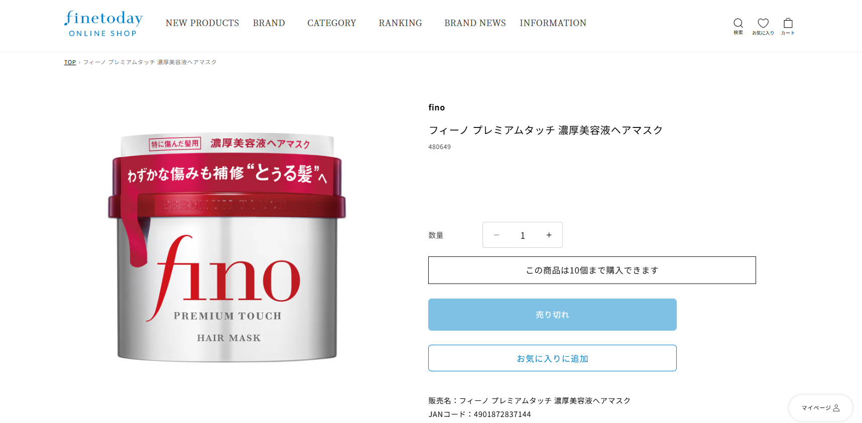Open the RANKING menu item
Screen dimensions: 862x423
[400, 23]
